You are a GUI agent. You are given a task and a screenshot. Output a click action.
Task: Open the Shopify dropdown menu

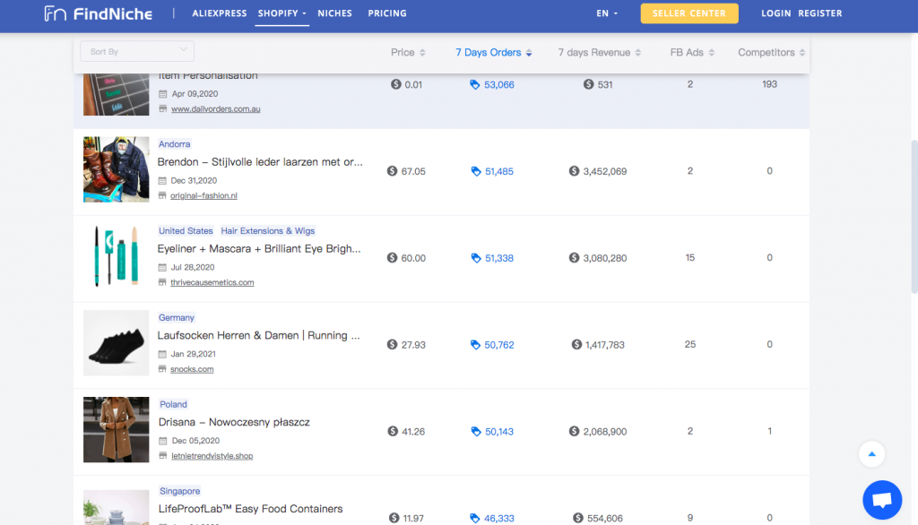(x=282, y=13)
